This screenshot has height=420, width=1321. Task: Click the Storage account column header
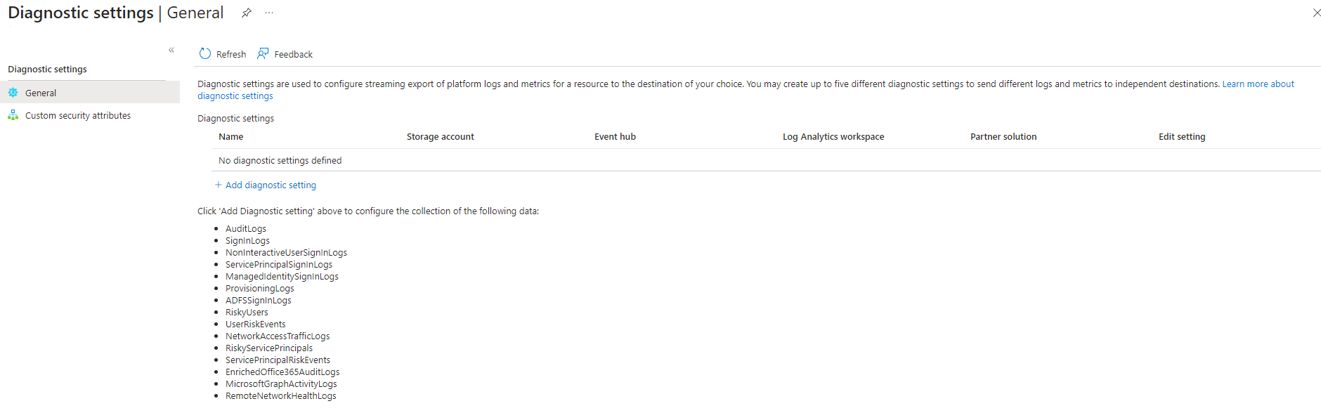click(440, 136)
